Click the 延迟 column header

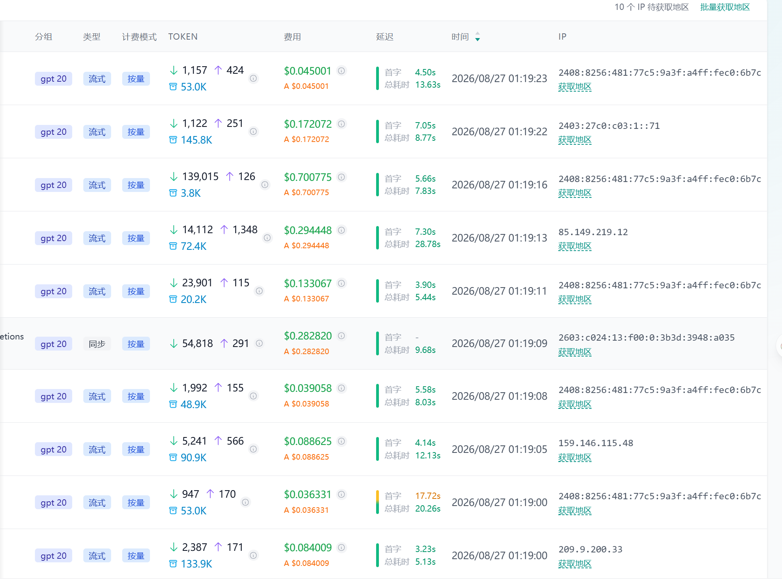pyautogui.click(x=385, y=37)
